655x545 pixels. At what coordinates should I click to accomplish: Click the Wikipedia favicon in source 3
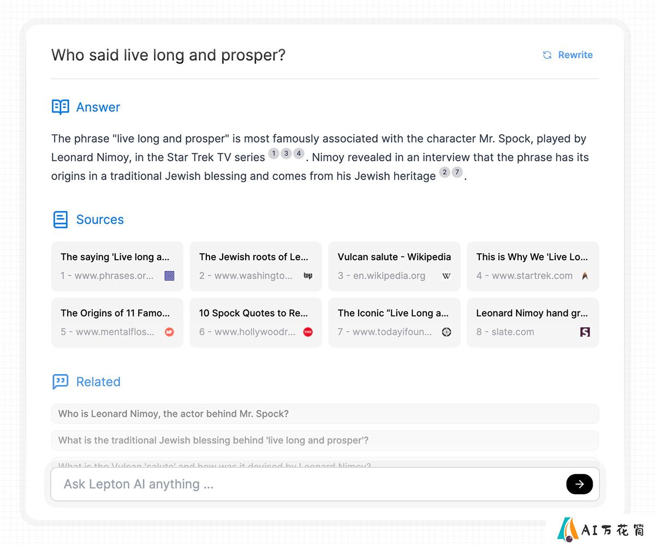[x=446, y=276]
